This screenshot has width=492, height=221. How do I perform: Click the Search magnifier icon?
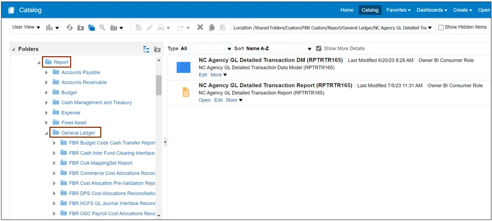click(x=103, y=28)
